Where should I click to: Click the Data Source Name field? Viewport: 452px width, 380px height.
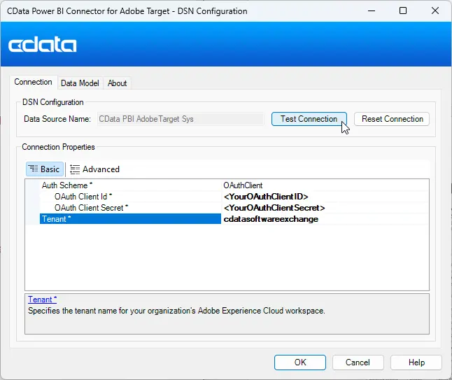click(x=181, y=119)
